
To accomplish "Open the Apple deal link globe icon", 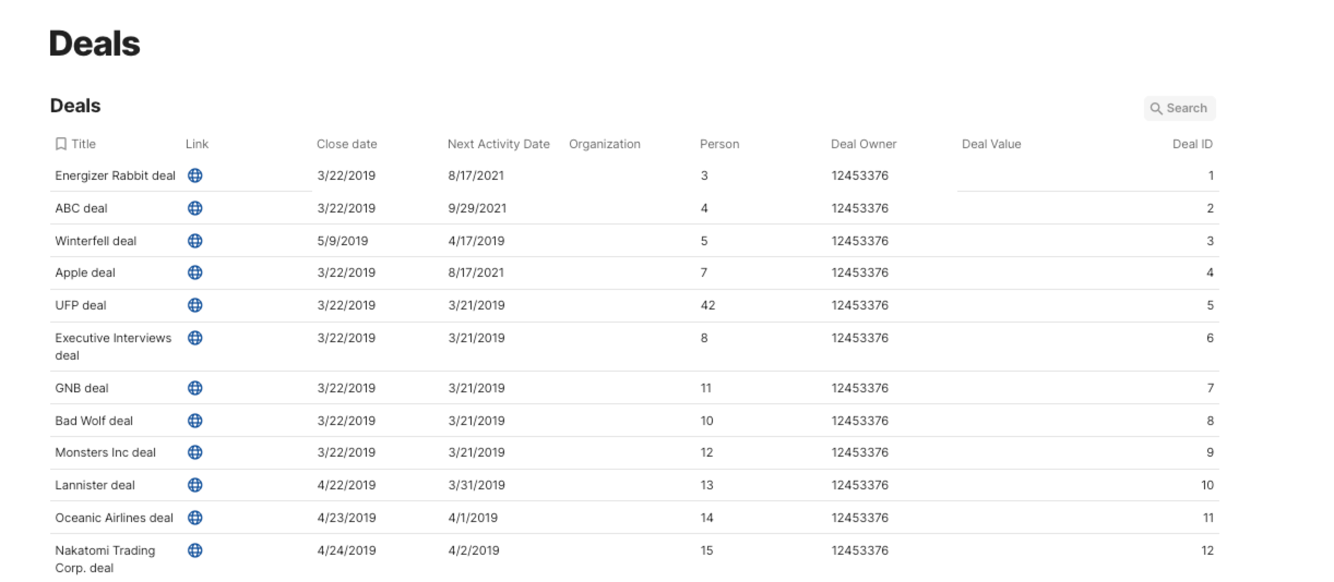I will [195, 272].
